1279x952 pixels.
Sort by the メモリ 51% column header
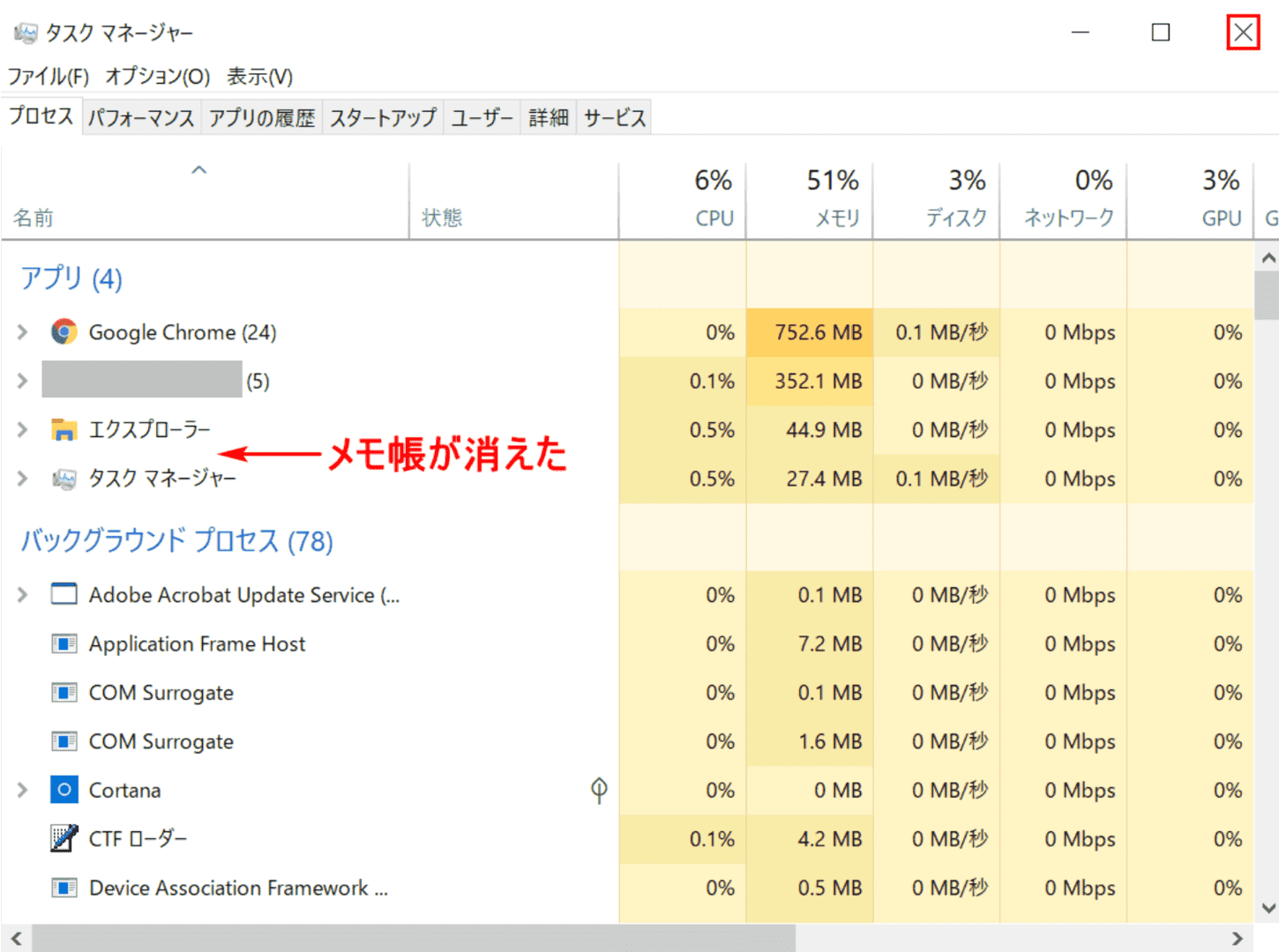click(x=810, y=200)
